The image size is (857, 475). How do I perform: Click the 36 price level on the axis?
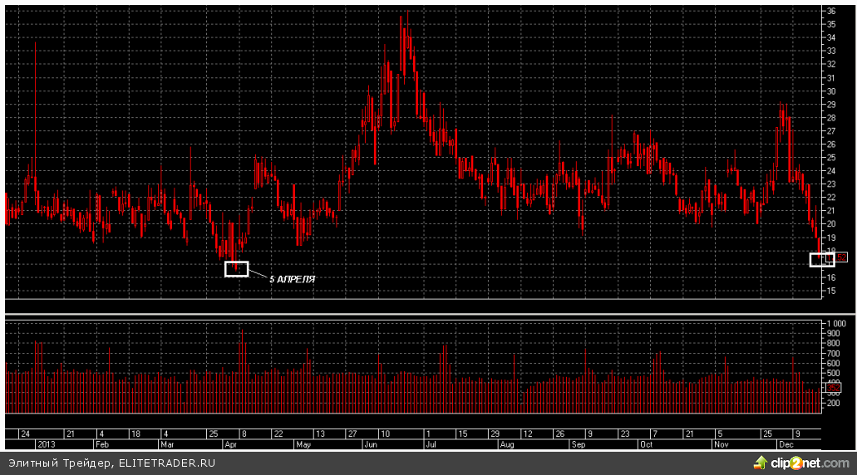pyautogui.click(x=830, y=12)
